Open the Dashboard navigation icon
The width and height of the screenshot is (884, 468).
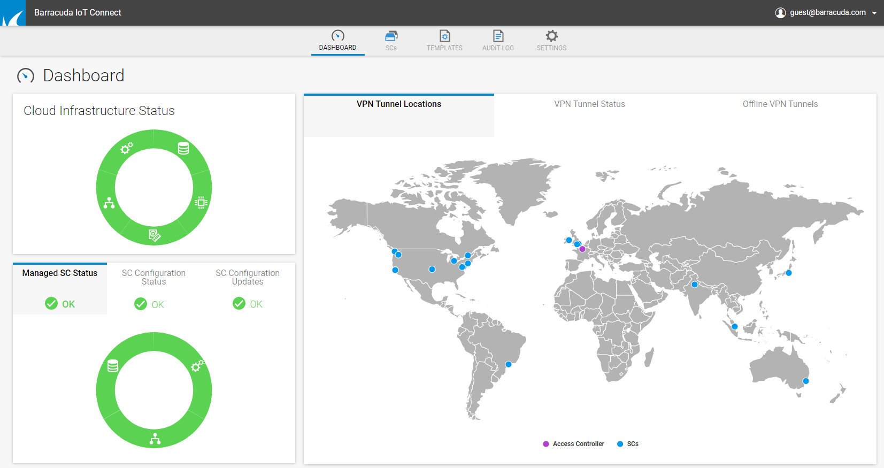tap(337, 36)
